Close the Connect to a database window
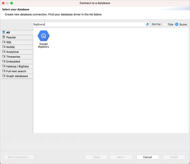 pos(3,3)
